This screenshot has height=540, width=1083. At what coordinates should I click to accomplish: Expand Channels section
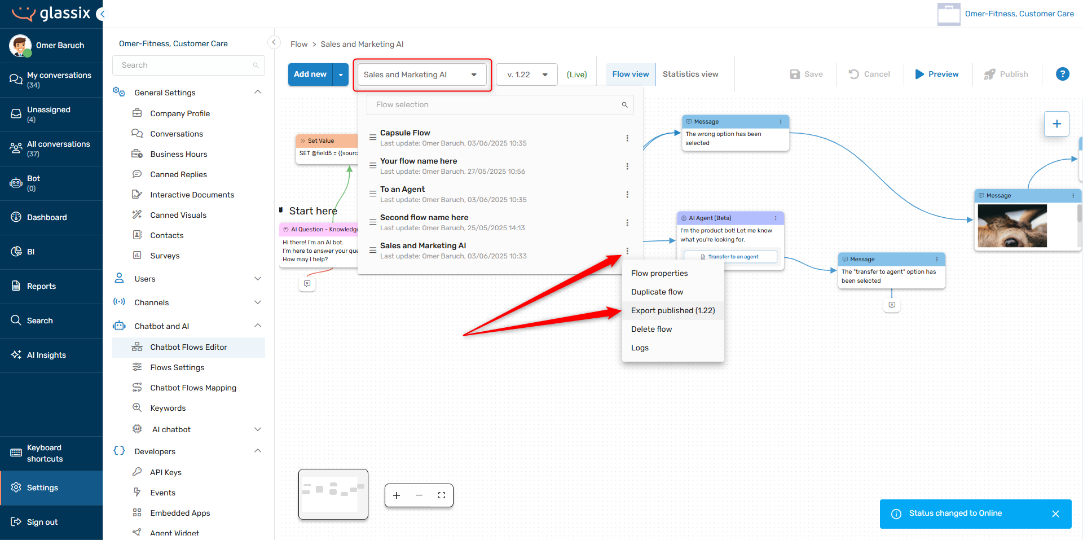point(258,302)
